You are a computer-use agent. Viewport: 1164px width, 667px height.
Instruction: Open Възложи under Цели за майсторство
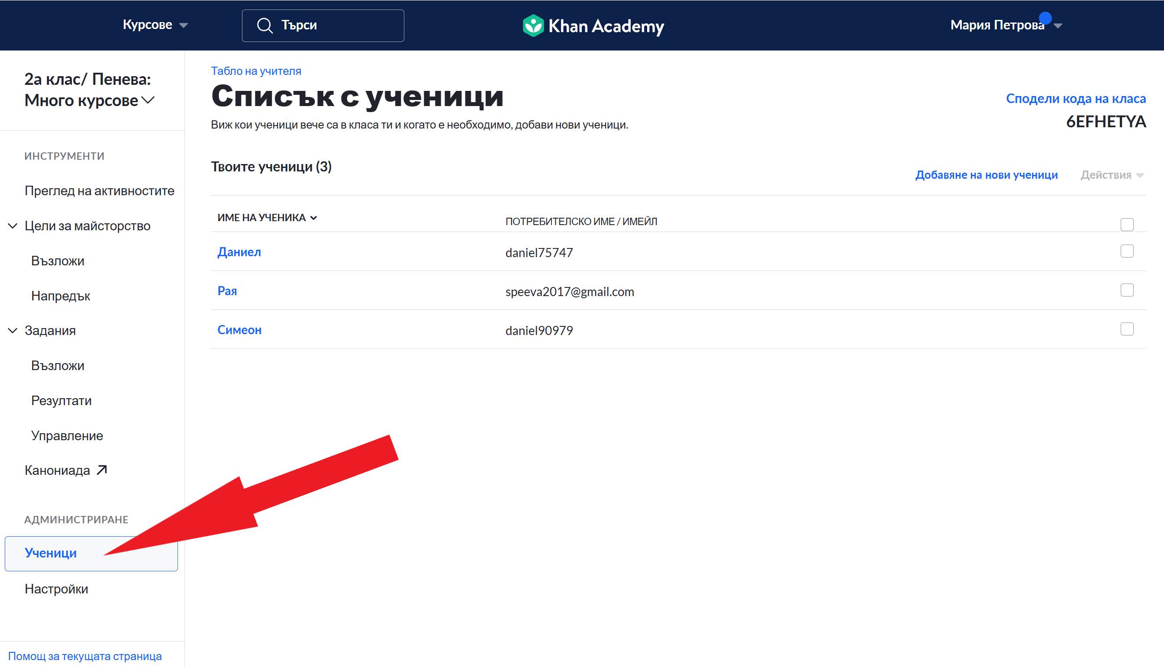pos(58,261)
